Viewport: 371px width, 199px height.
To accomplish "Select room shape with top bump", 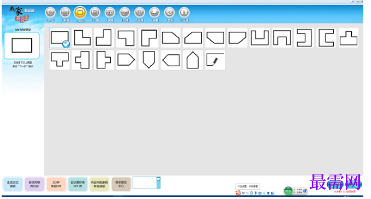I will coord(349,38).
